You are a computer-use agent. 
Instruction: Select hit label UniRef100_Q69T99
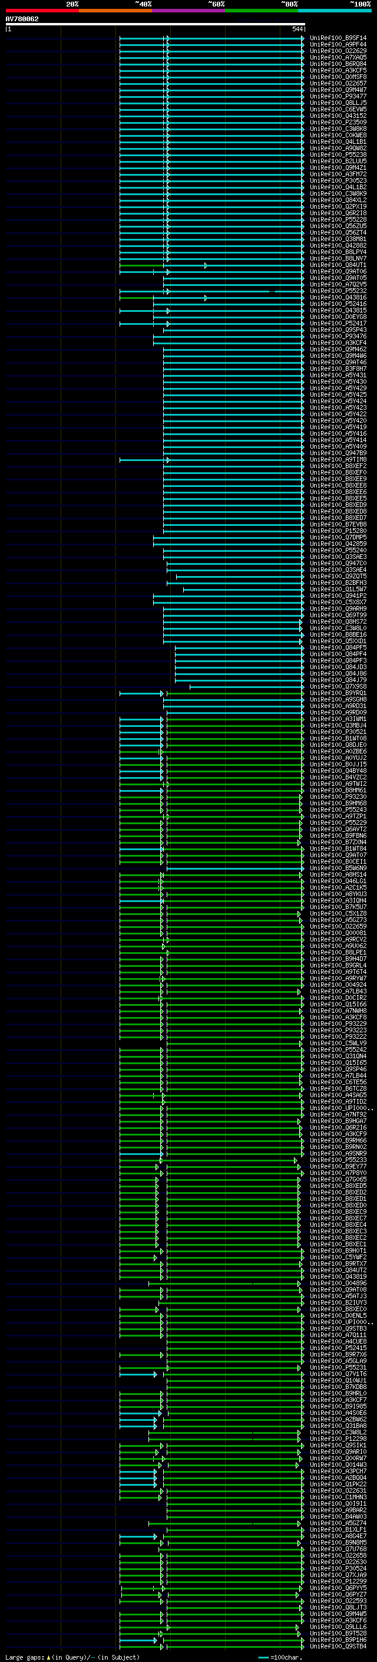(x=338, y=615)
